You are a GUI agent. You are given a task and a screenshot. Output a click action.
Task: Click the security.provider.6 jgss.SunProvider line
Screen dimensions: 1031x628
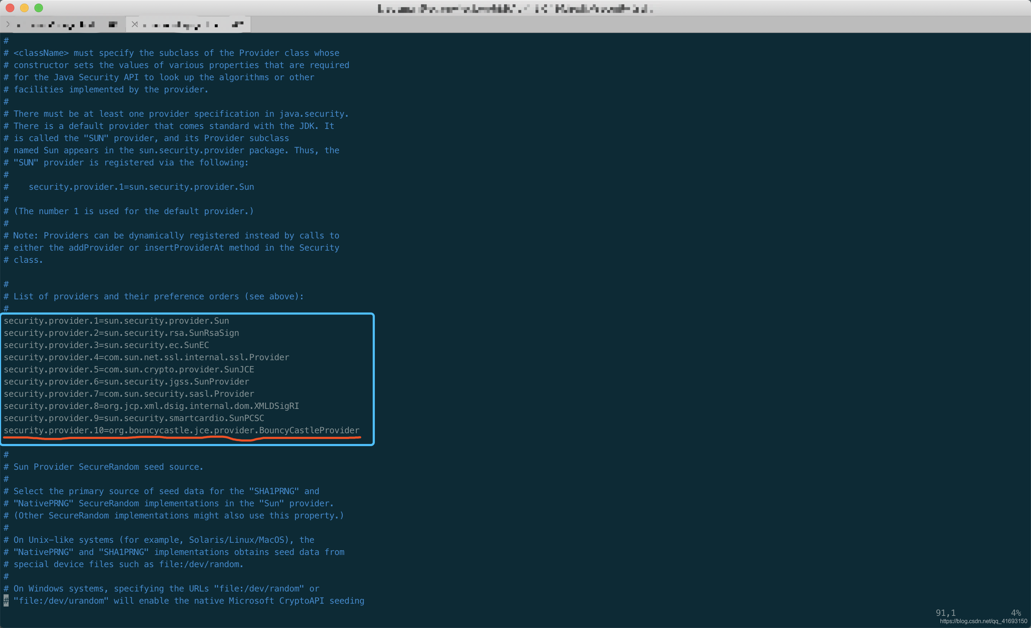point(126,382)
